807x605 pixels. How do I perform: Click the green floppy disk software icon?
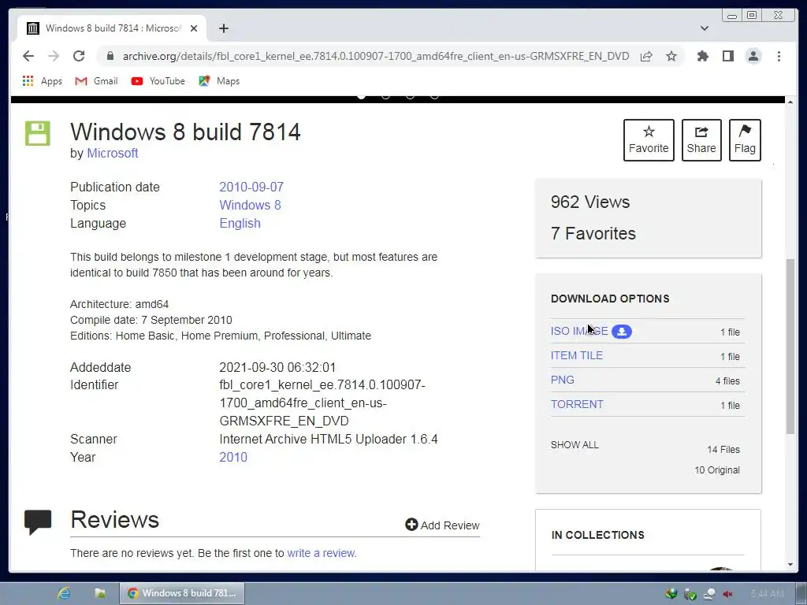(38, 134)
